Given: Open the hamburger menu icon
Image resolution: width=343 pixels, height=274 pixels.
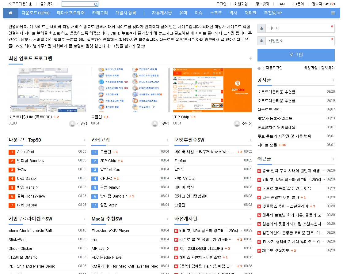Looking at the screenshot, I should (333, 13).
